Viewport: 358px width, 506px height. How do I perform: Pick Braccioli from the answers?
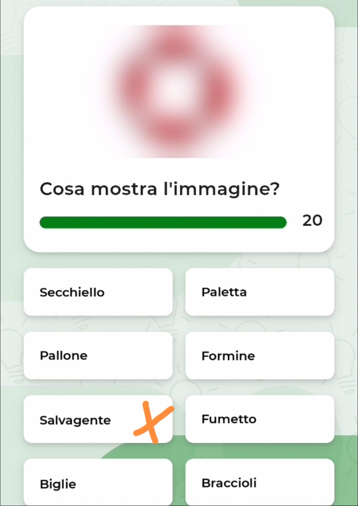pos(260,482)
